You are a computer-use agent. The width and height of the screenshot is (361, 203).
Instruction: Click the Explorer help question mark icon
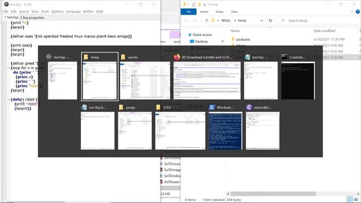tap(358, 11)
